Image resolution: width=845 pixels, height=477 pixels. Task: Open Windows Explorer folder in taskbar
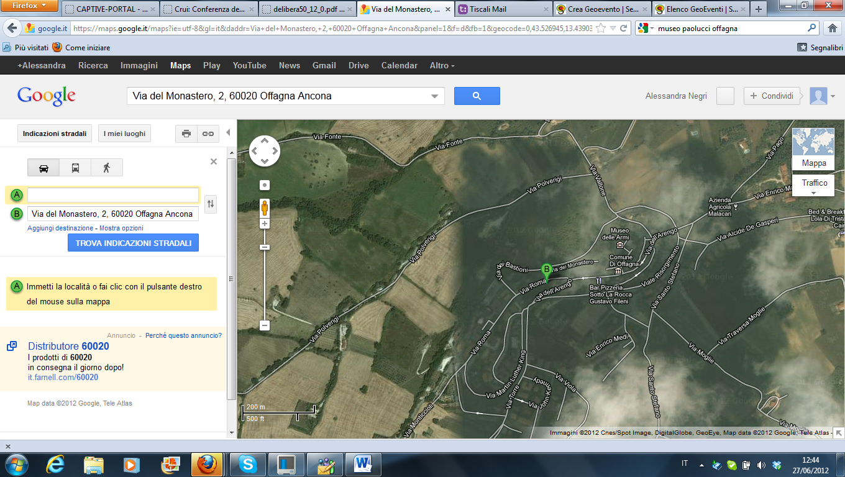point(94,464)
